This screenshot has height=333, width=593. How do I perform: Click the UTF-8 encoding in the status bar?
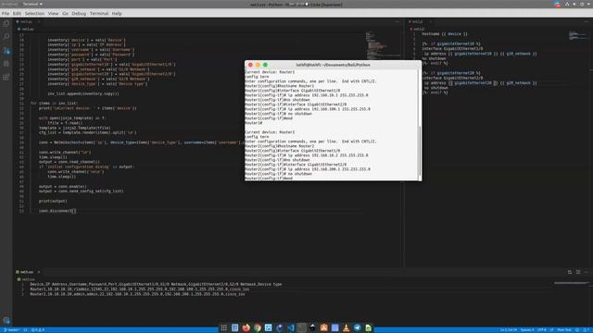coord(542,330)
